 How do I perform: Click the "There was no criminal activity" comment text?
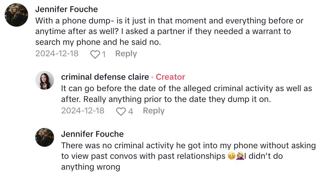coord(188,156)
